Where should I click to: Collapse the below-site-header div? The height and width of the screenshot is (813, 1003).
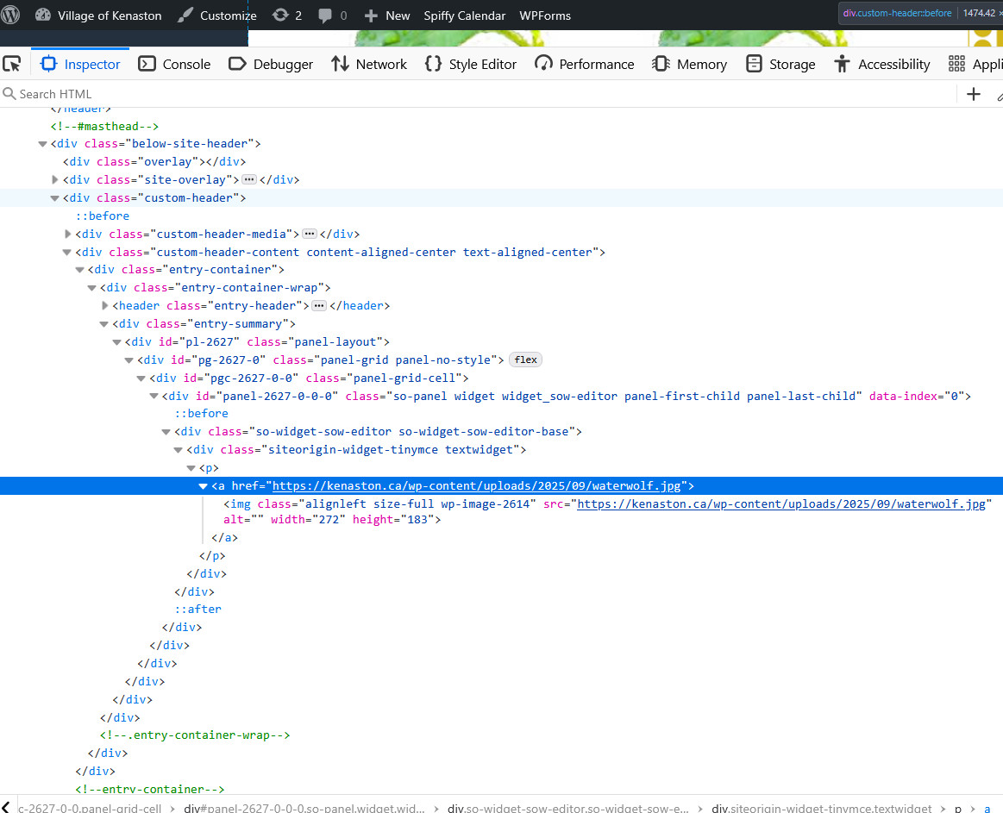point(43,144)
